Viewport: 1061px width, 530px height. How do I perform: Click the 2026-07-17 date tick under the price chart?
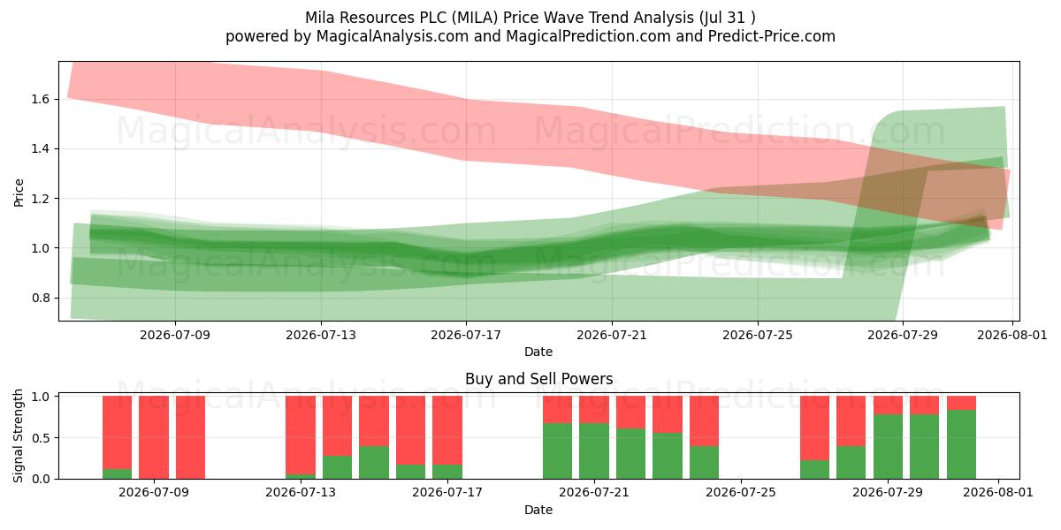click(466, 336)
